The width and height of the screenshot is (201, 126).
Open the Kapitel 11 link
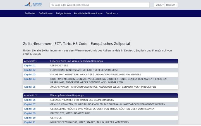point(30,122)
